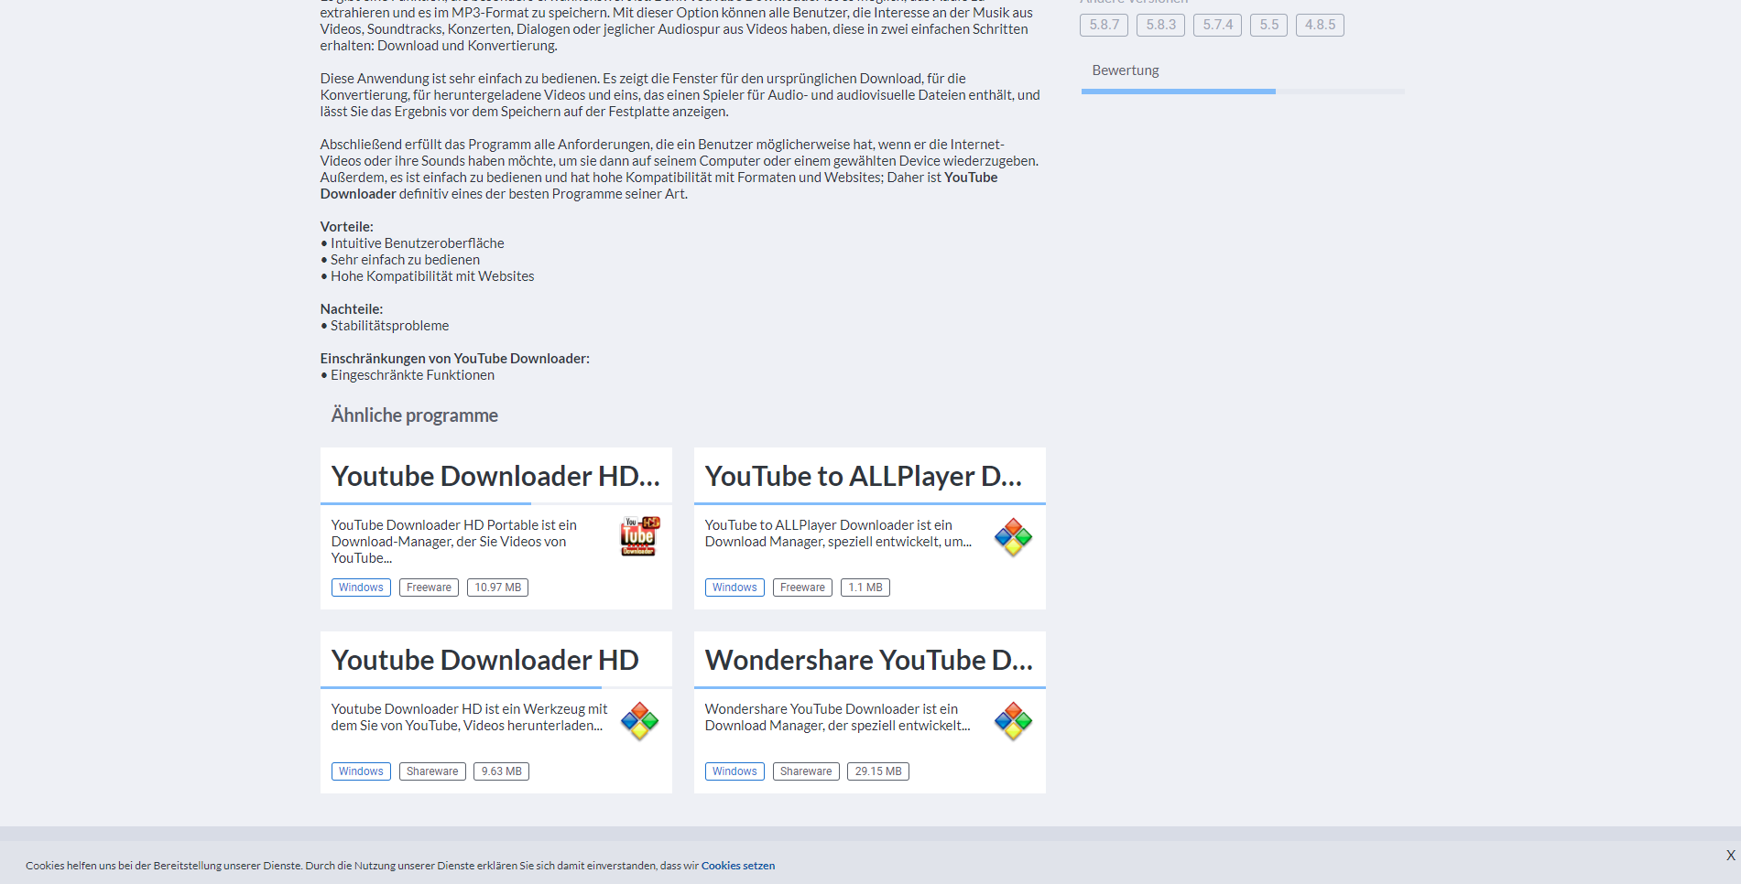
Task: Click Windows tag on YouTube to ALLPlayer card
Action: [x=734, y=588]
